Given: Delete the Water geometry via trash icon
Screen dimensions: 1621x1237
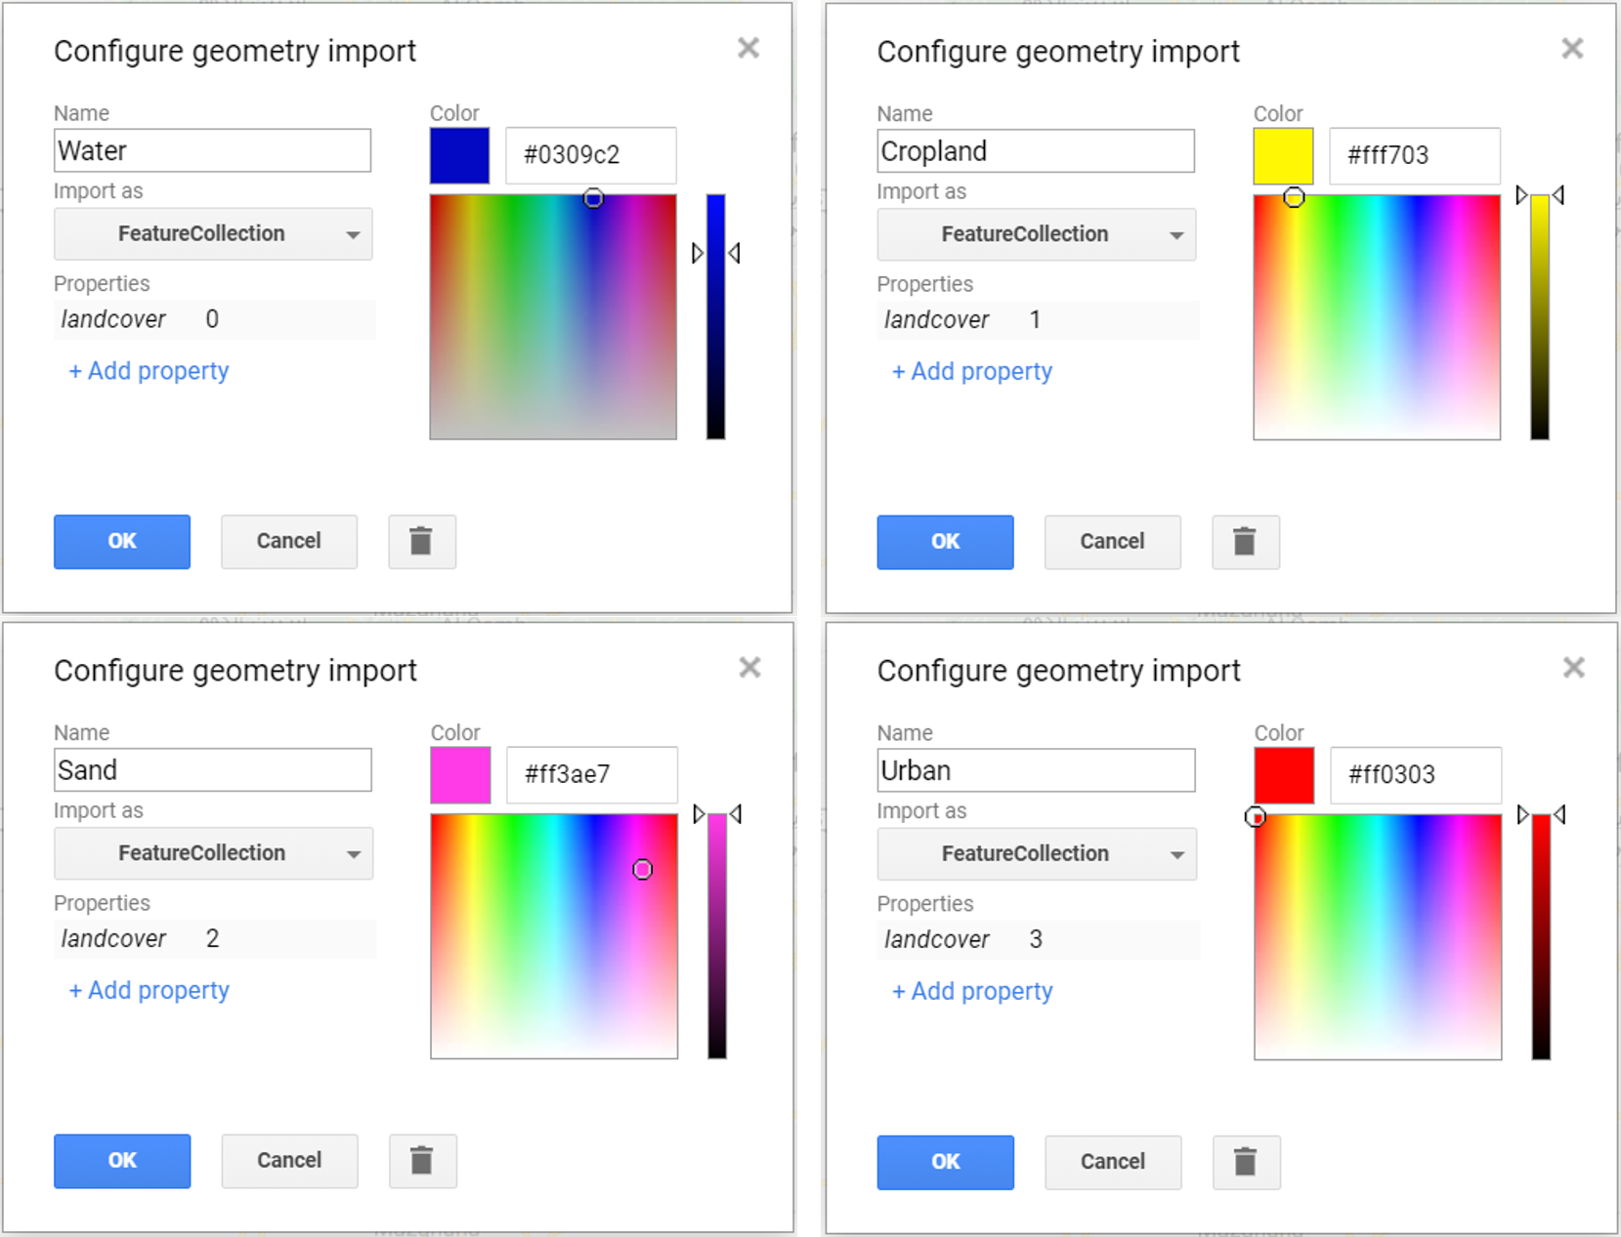Looking at the screenshot, I should point(421,541).
